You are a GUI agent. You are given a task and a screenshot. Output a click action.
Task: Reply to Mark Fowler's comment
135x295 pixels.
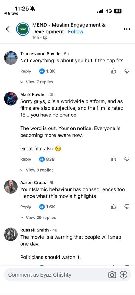[26, 159]
